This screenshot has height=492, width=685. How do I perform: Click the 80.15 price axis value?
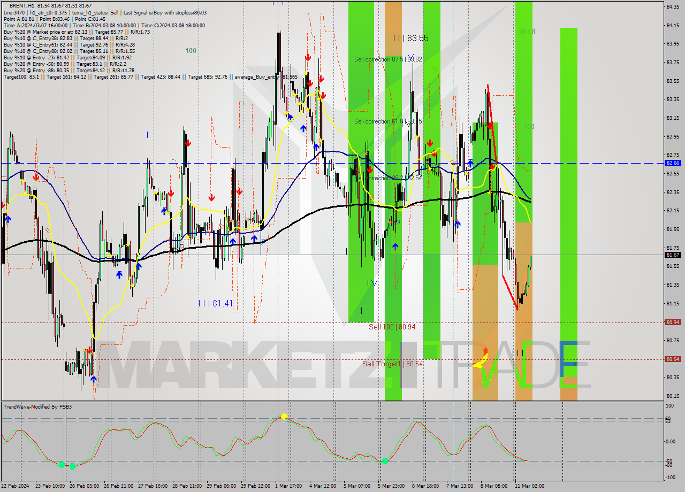tap(673, 396)
